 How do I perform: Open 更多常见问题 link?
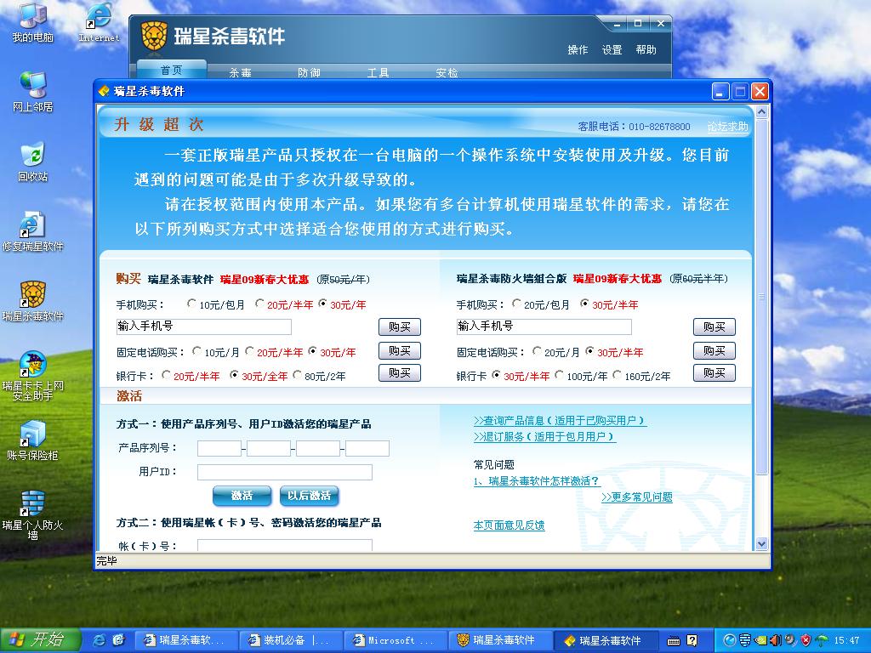637,497
